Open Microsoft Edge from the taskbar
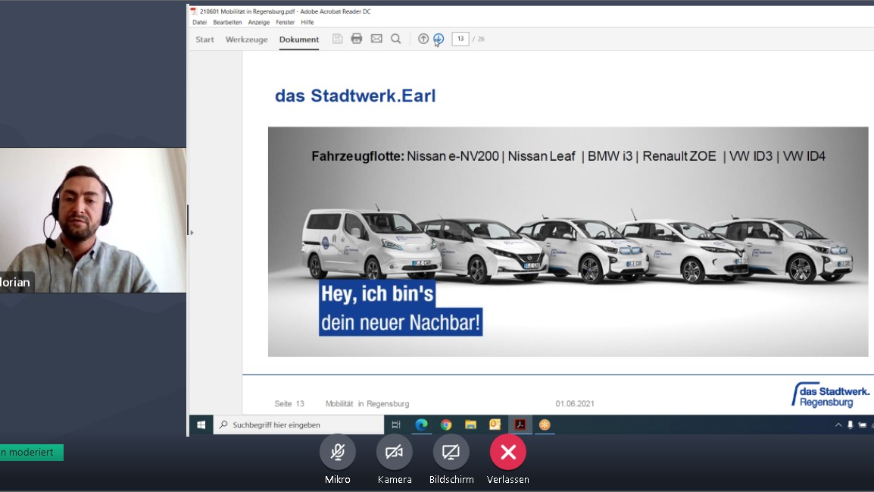Image resolution: width=874 pixels, height=492 pixels. click(x=421, y=425)
